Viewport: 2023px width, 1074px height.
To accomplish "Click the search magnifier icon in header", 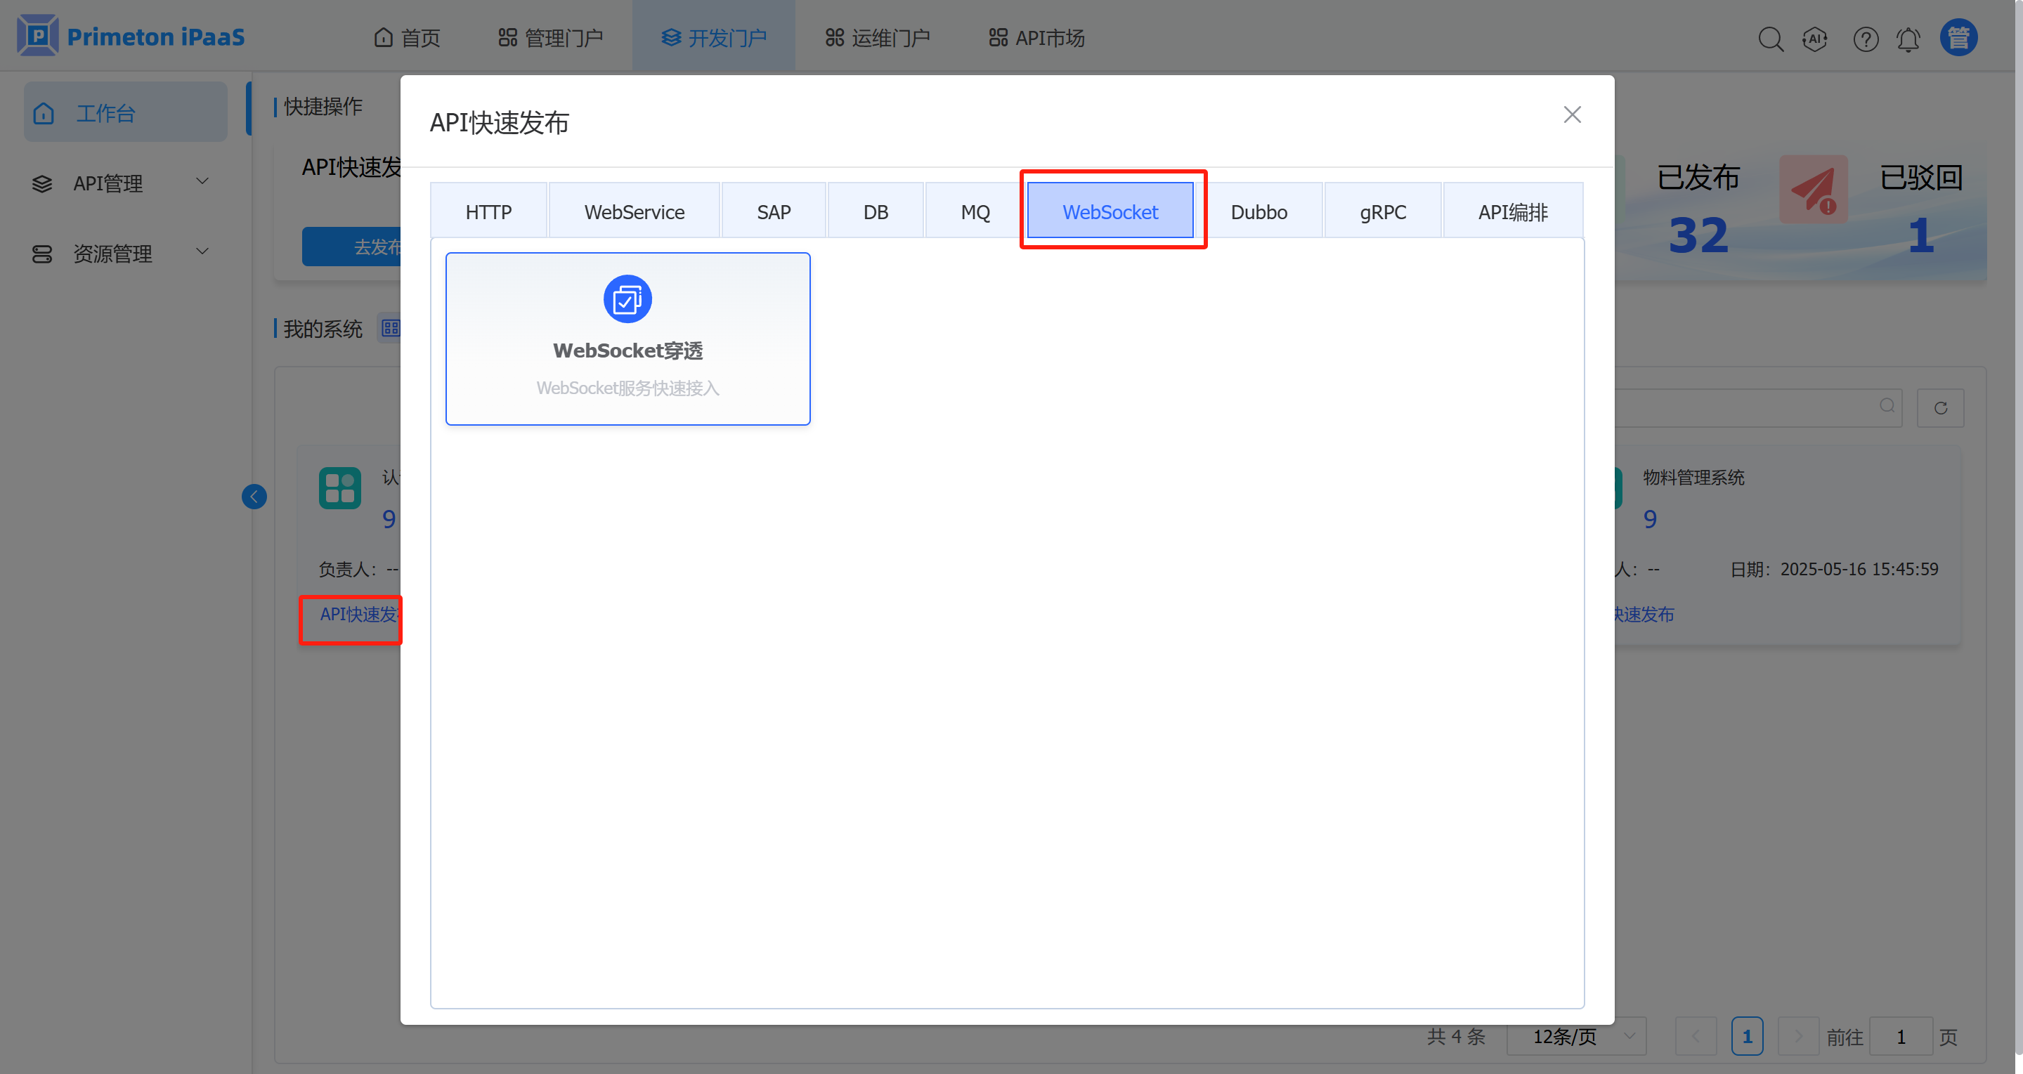I will (x=1770, y=39).
